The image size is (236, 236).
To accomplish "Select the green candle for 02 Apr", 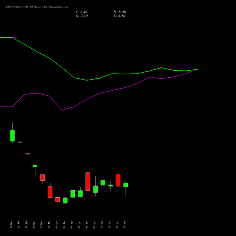I will click(x=65, y=201).
